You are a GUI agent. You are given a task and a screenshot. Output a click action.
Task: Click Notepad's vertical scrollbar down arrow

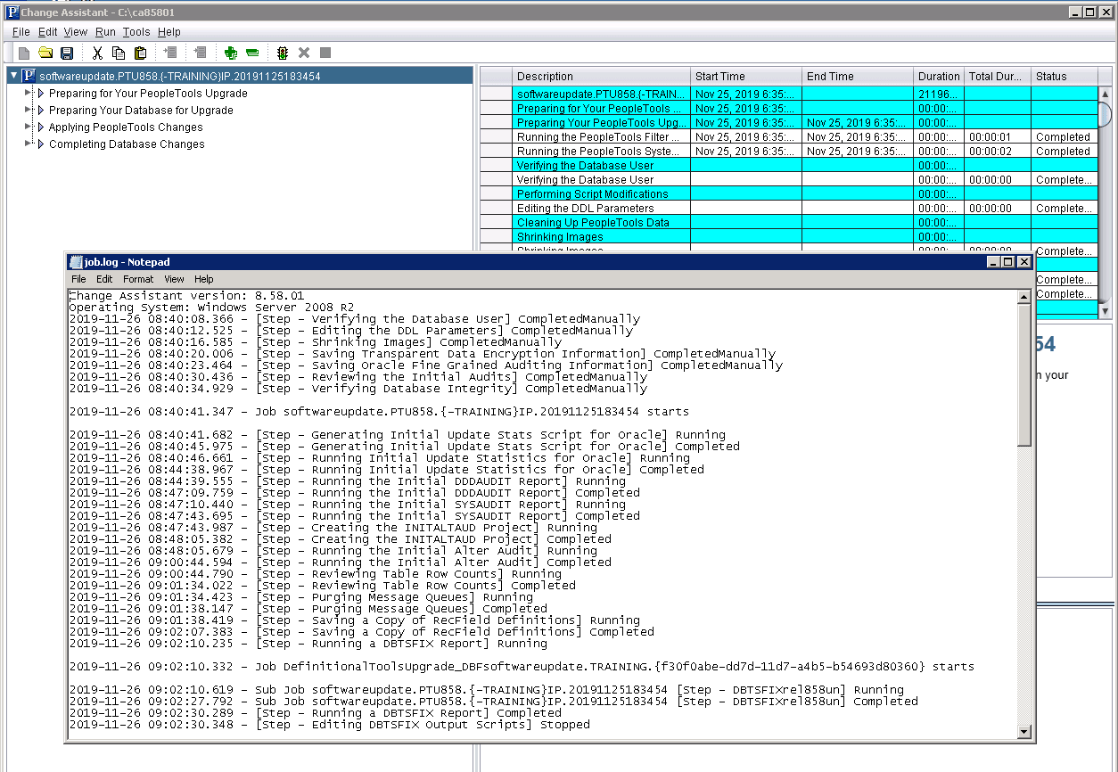1023,731
